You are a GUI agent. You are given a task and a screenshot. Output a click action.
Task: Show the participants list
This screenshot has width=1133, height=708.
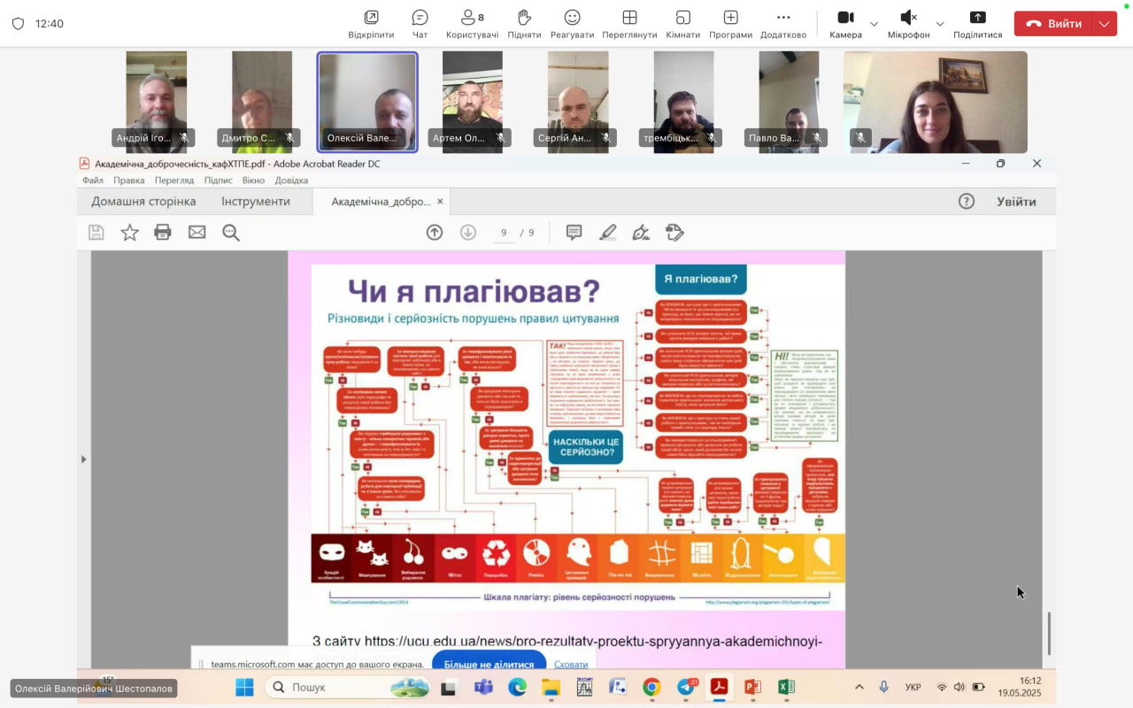point(472,24)
